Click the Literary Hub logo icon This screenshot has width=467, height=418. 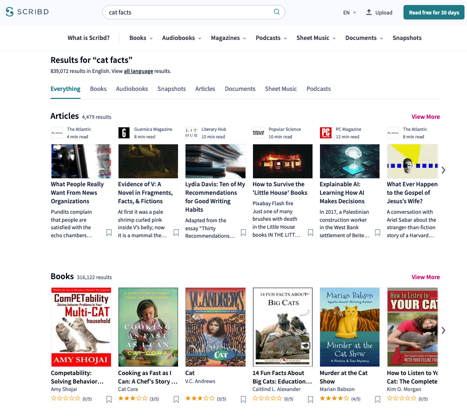[x=191, y=133]
